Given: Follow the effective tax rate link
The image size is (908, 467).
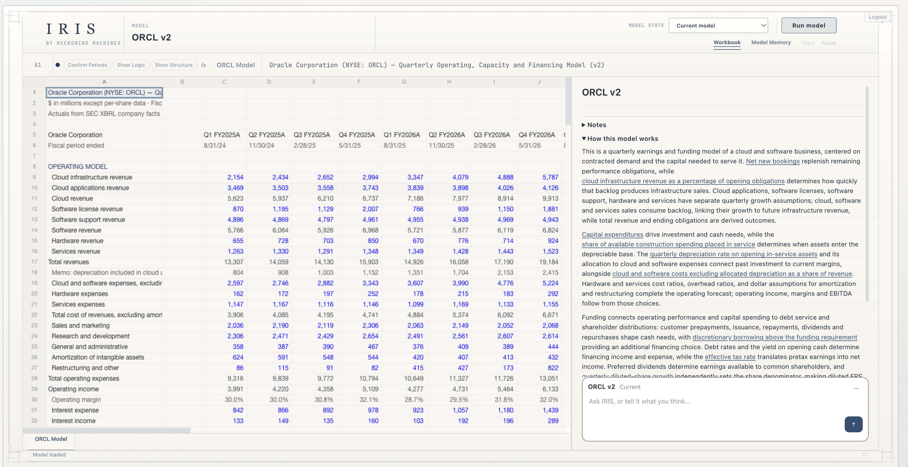Looking at the screenshot, I should [x=730, y=357].
